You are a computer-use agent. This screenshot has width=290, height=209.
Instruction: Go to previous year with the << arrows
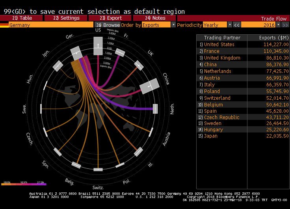coord(236,25)
